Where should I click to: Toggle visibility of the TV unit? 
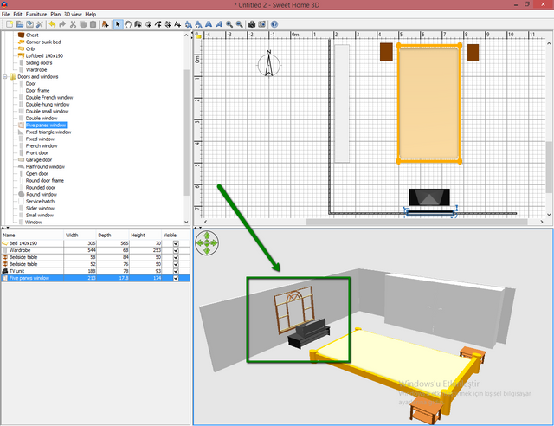point(177,271)
